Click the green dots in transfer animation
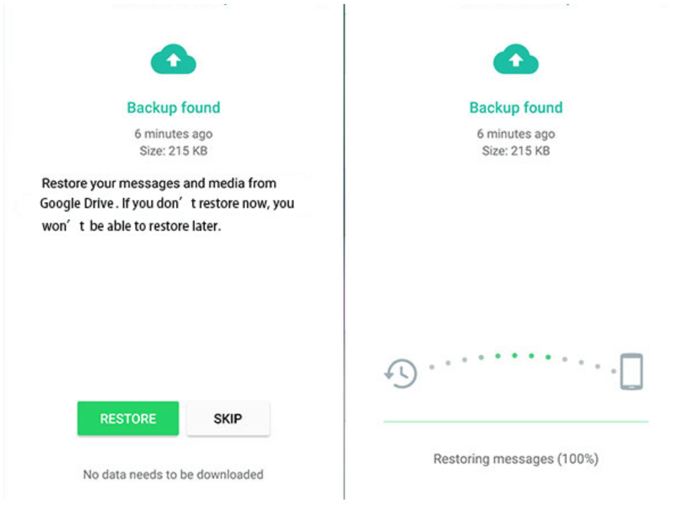The image size is (677, 507). (515, 356)
